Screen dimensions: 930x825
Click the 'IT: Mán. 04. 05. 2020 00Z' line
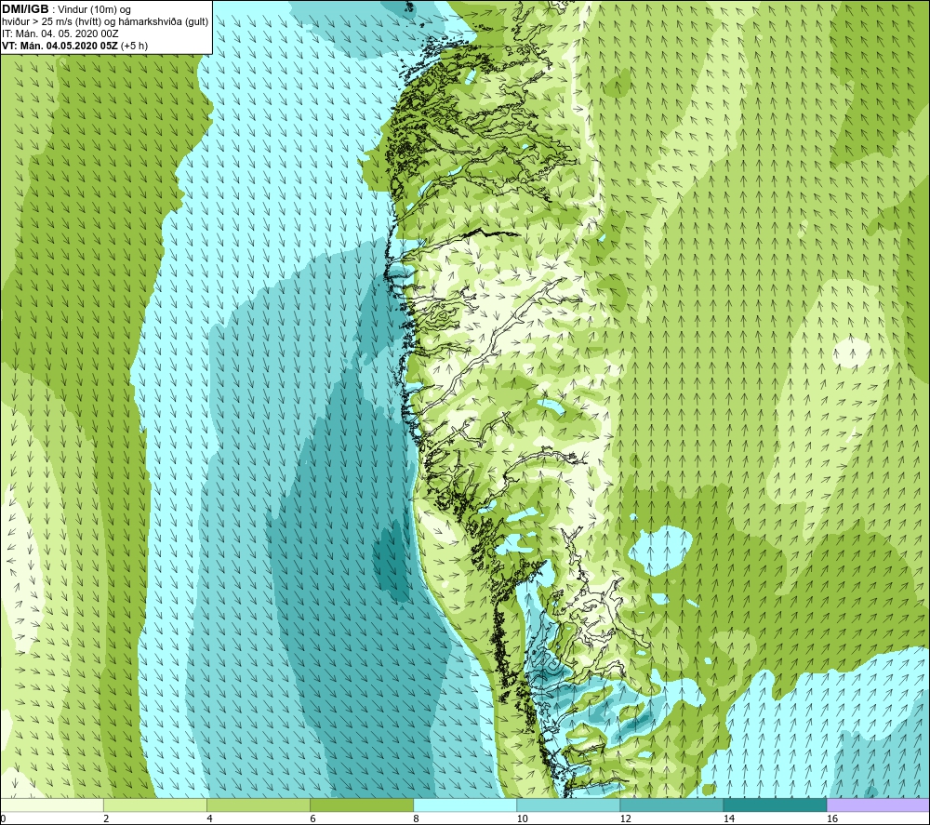60,33
